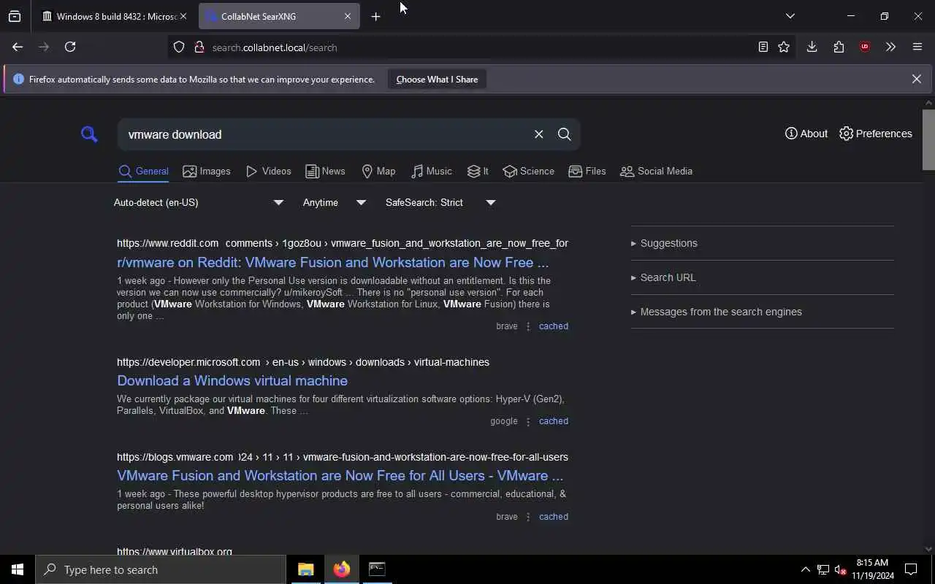Open cached link for Microsoft developer result
Screen dimensions: 935x584
tap(554, 421)
